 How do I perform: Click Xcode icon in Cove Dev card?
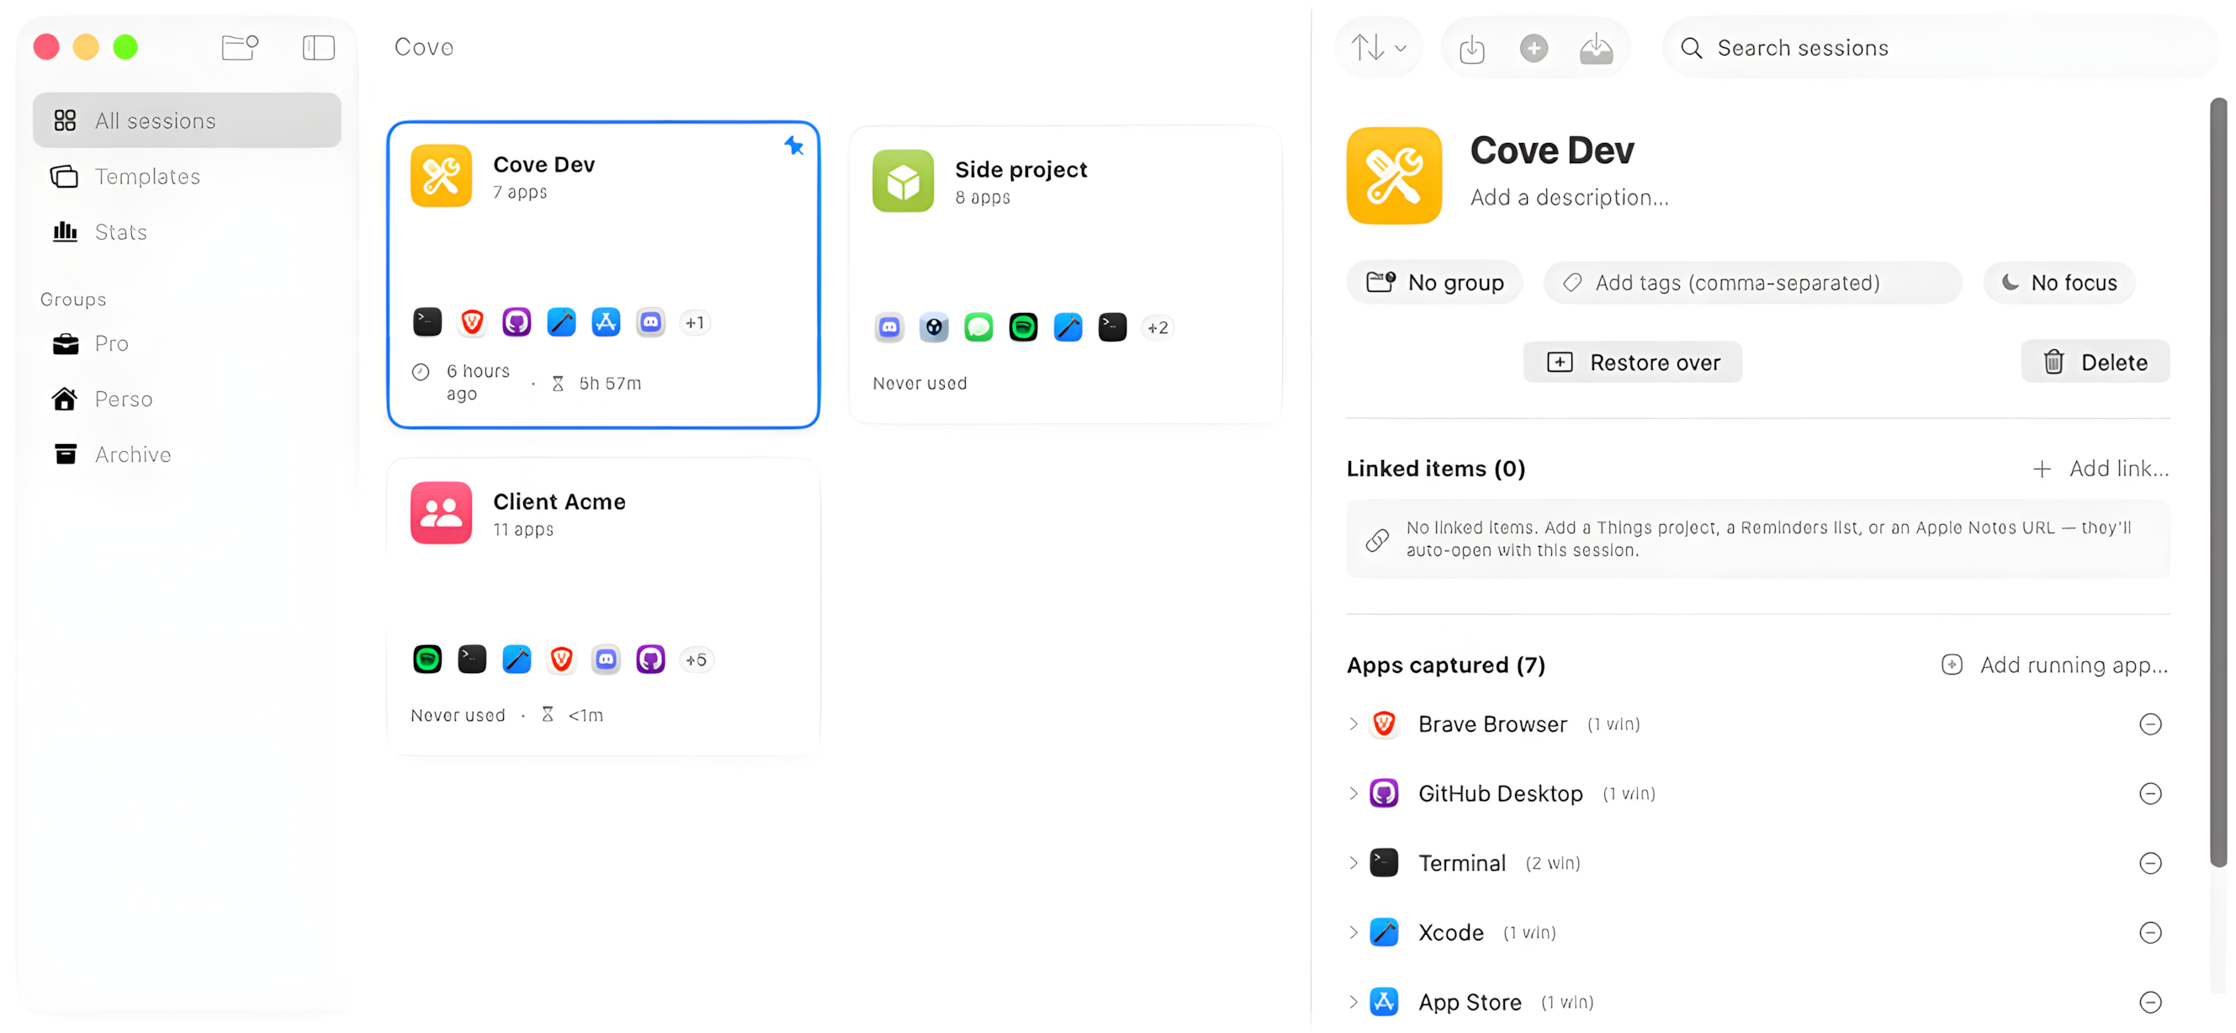562,322
